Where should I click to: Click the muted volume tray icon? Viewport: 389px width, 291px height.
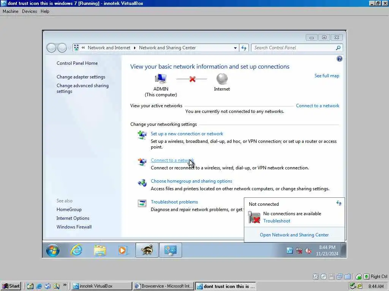click(x=308, y=251)
